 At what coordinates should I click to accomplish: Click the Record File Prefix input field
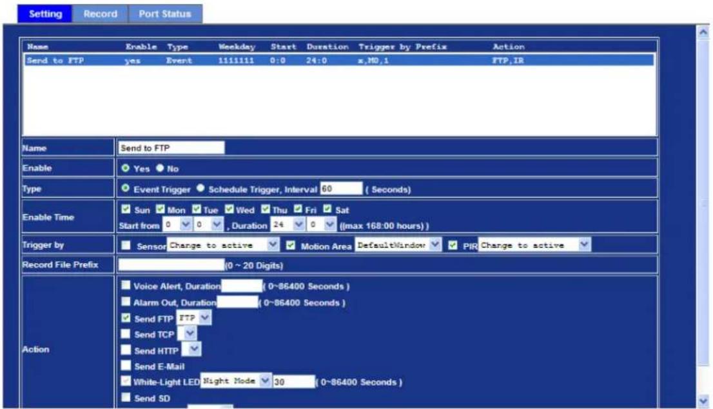coord(171,264)
